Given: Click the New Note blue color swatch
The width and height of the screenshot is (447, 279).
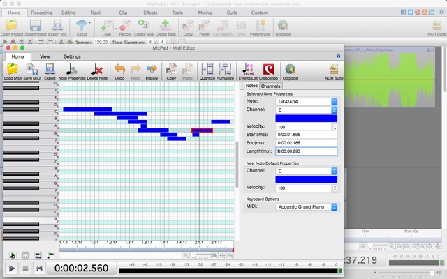Looking at the screenshot, I should [x=306, y=179].
